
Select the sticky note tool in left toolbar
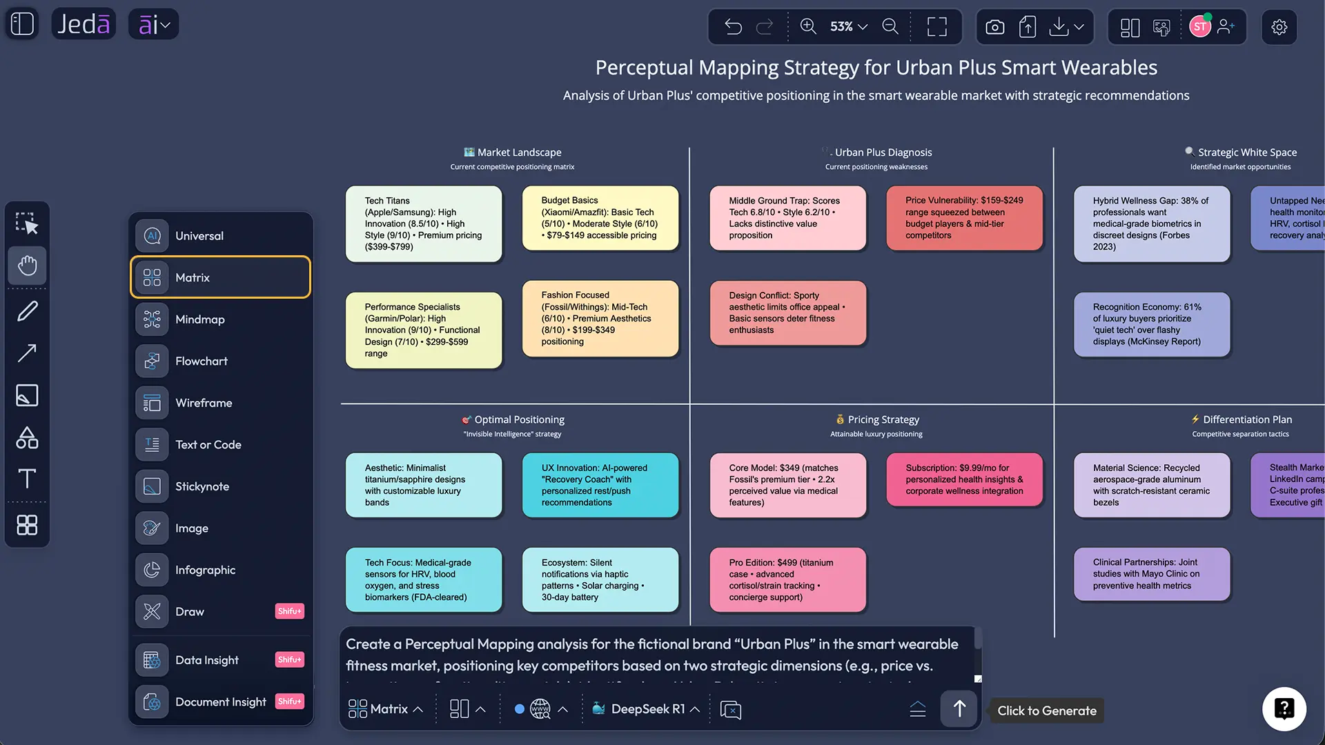coord(27,395)
